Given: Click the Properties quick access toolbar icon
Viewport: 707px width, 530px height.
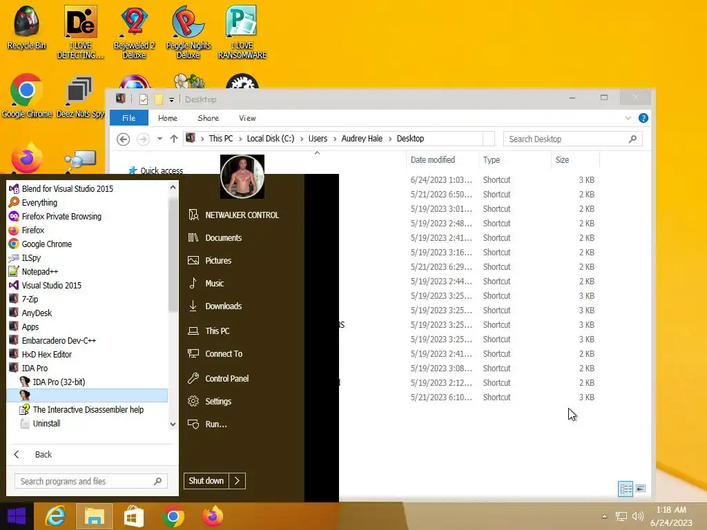Looking at the screenshot, I should (144, 99).
